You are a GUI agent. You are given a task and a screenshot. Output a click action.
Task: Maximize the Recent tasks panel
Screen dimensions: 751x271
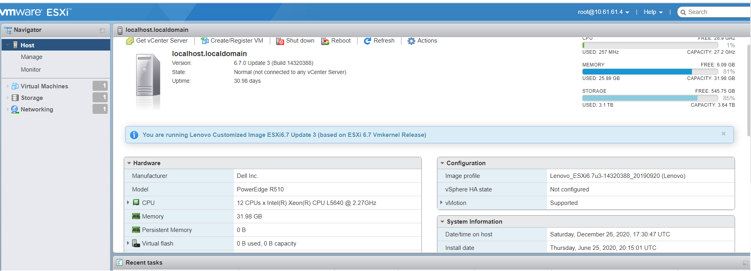click(x=745, y=263)
